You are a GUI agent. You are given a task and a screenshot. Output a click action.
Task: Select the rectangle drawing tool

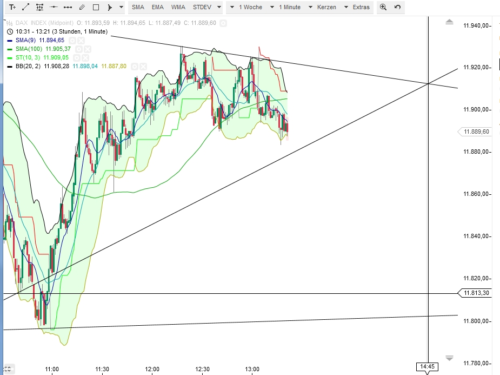(x=96, y=8)
